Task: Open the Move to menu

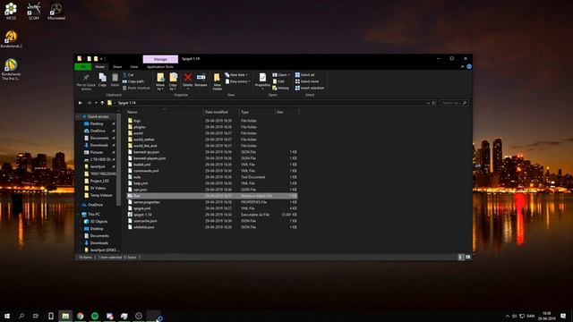Action: [x=160, y=81]
